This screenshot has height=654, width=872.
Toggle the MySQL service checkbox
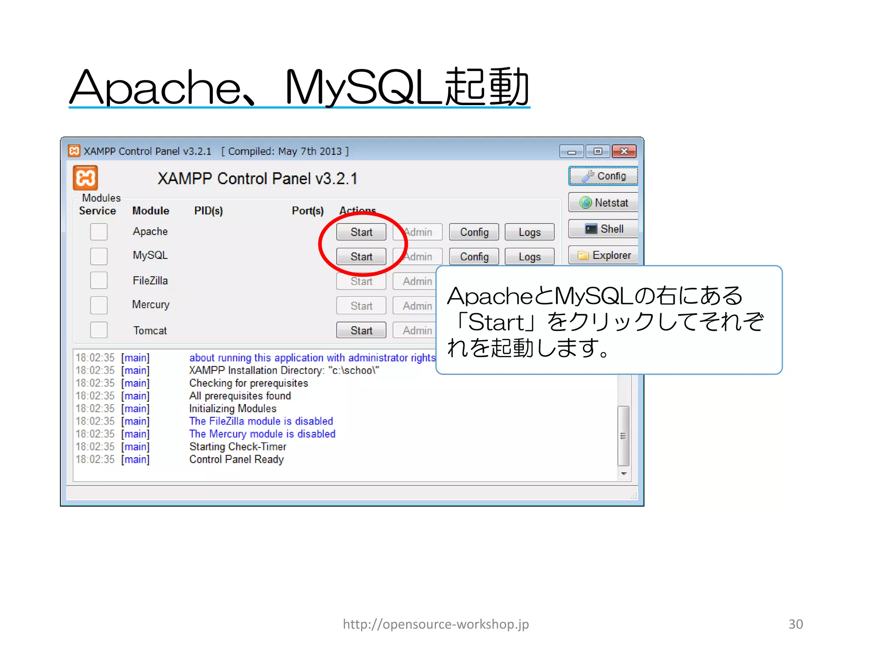point(99,256)
